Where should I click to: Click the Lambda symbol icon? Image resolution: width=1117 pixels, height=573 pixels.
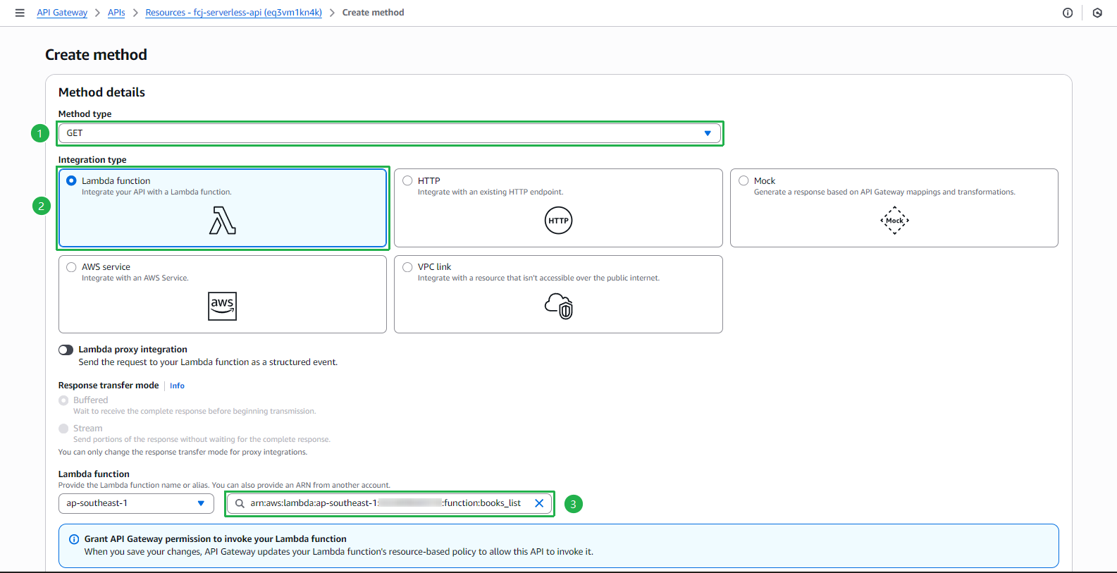pos(223,220)
